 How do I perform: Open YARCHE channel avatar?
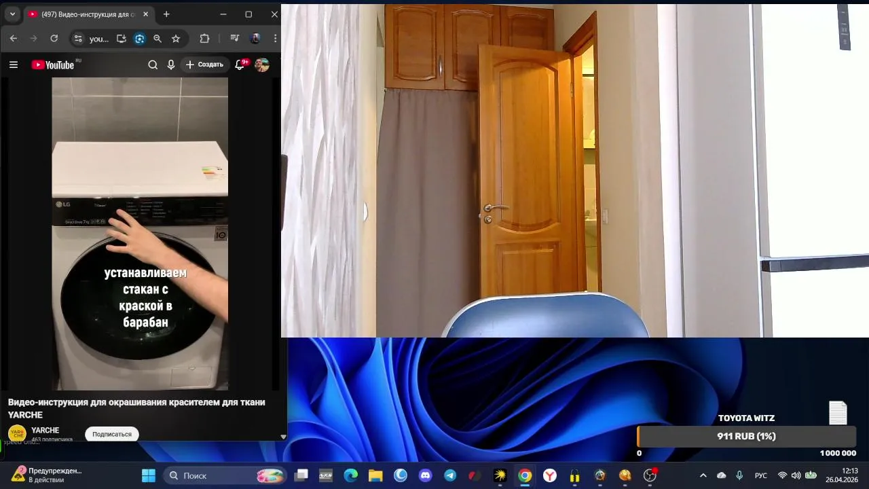tap(17, 433)
